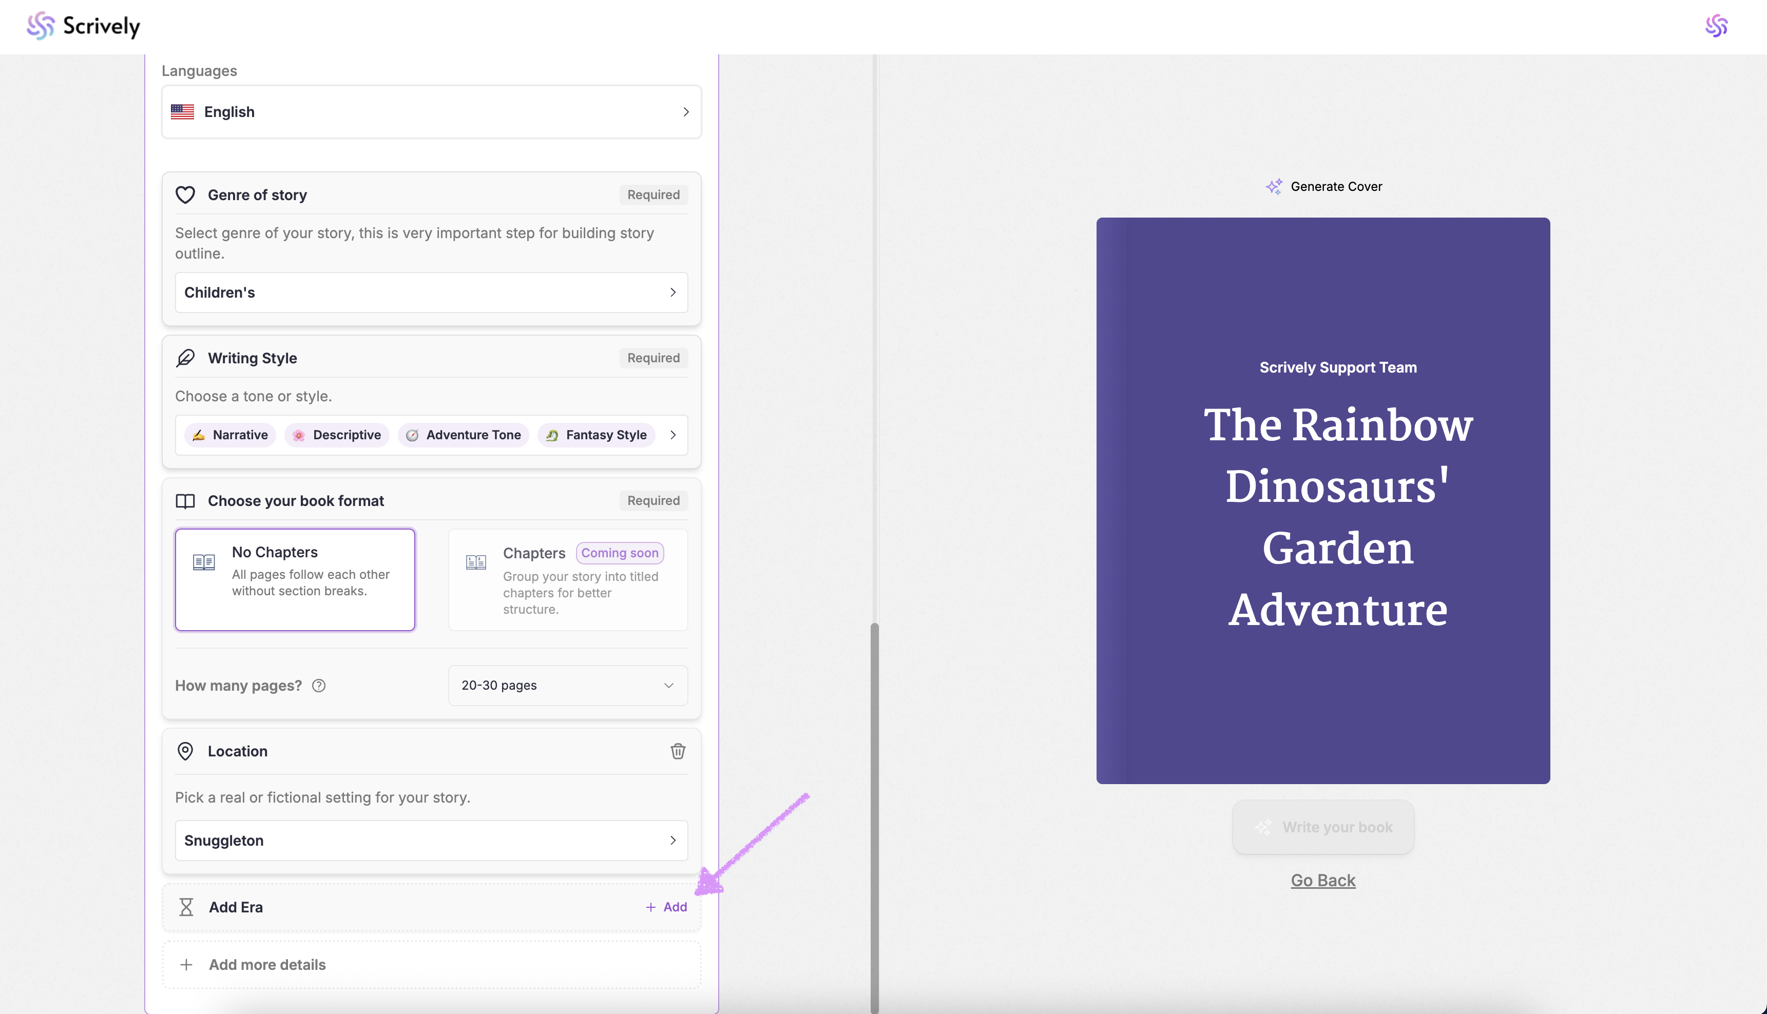Click the plus icon beside Add more details

(186, 965)
